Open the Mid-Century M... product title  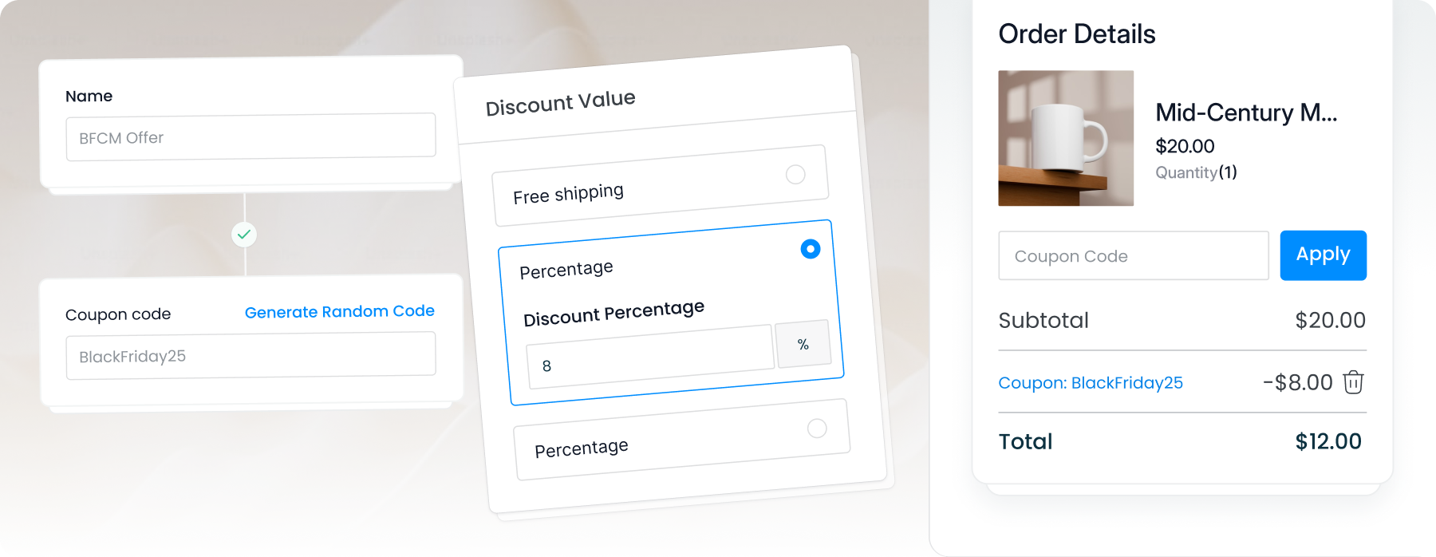(1245, 113)
